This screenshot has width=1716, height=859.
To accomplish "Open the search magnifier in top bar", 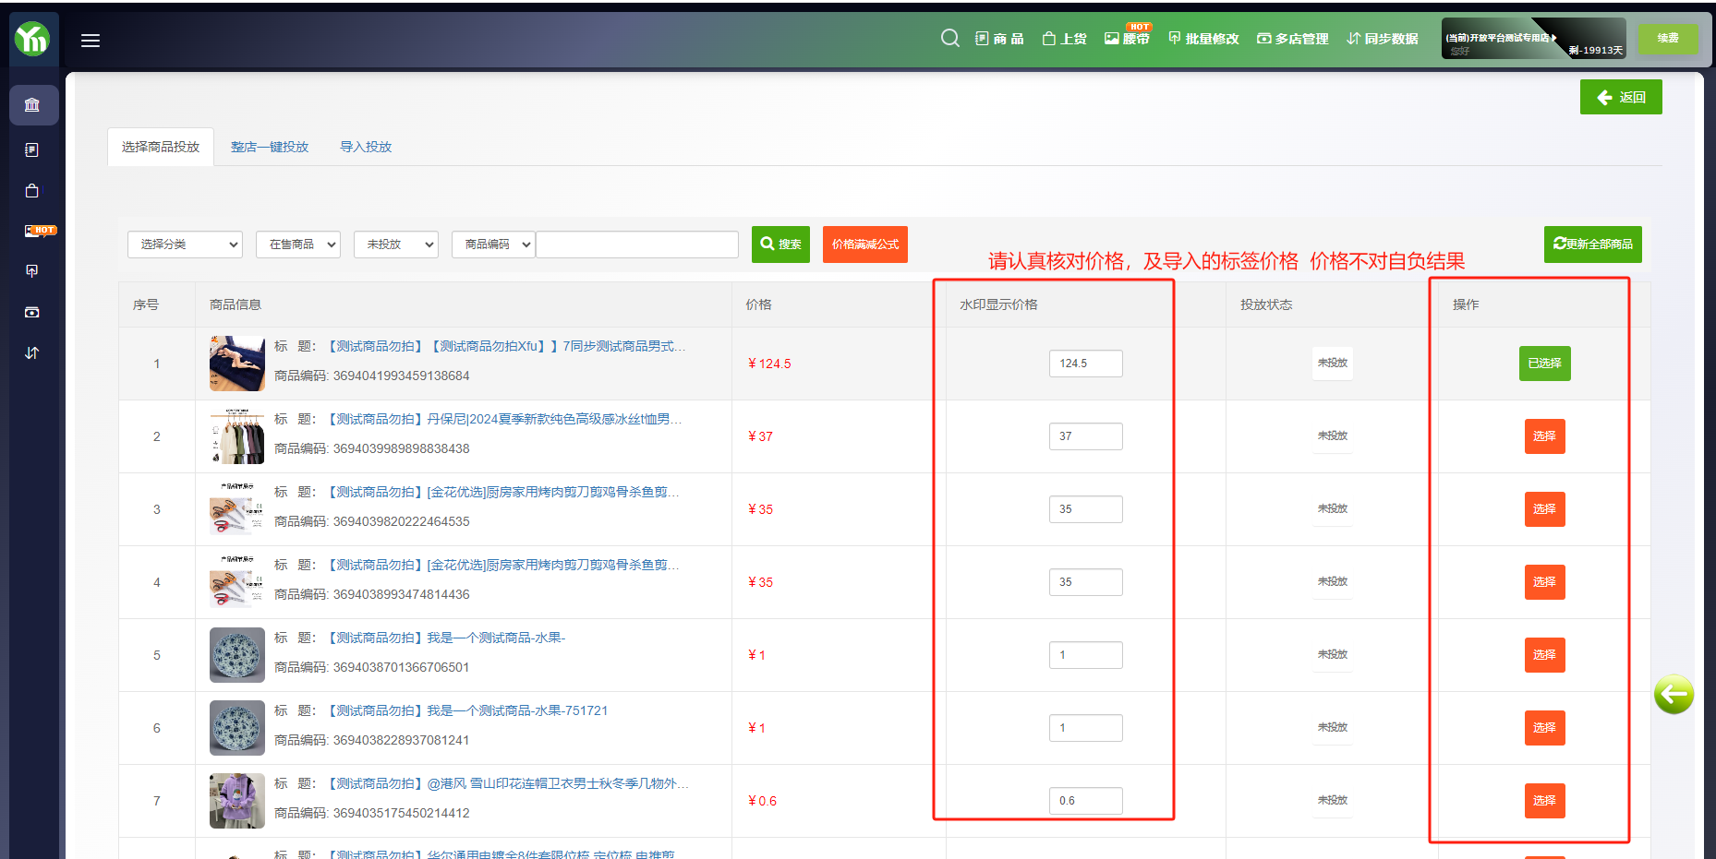I will pyautogui.click(x=949, y=38).
